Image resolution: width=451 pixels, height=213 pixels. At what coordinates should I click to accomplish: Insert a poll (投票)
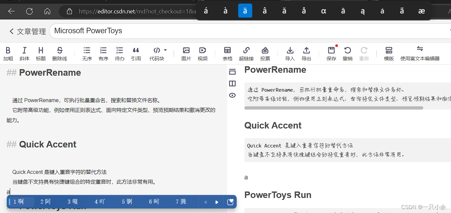point(265,54)
